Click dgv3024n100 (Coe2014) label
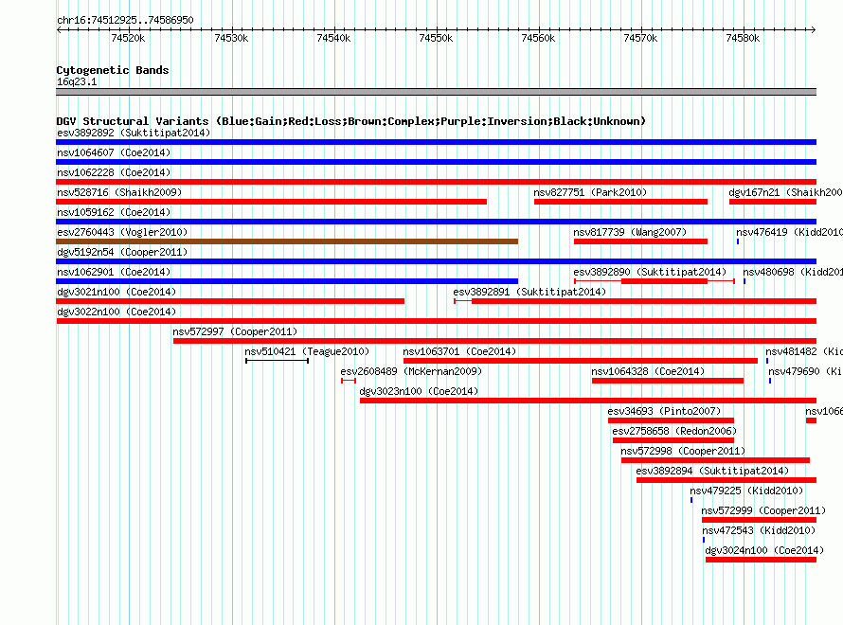 click(x=764, y=550)
